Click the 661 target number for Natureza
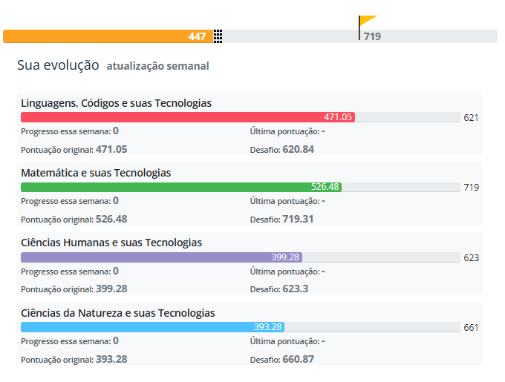 [471, 328]
